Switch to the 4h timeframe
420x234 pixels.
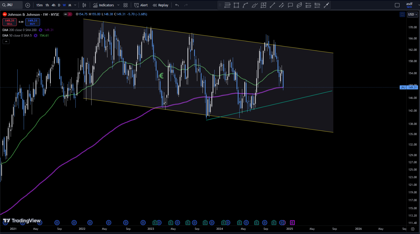53,5
